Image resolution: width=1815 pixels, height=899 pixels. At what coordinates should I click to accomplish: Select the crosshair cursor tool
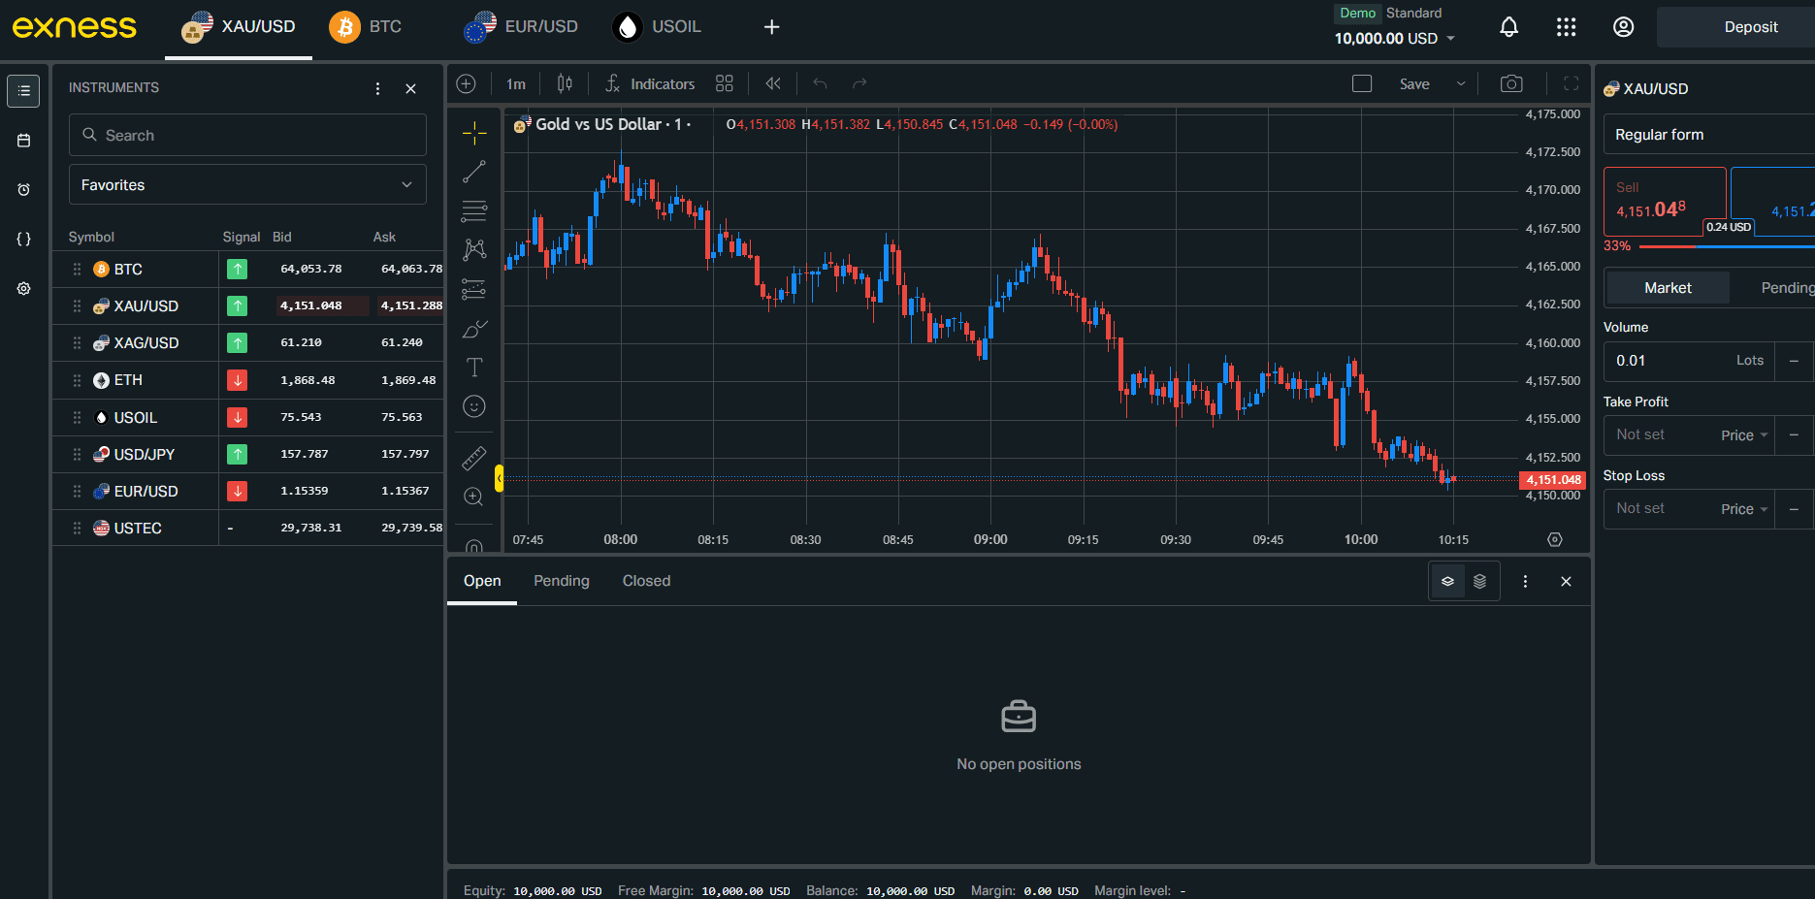[x=474, y=132]
